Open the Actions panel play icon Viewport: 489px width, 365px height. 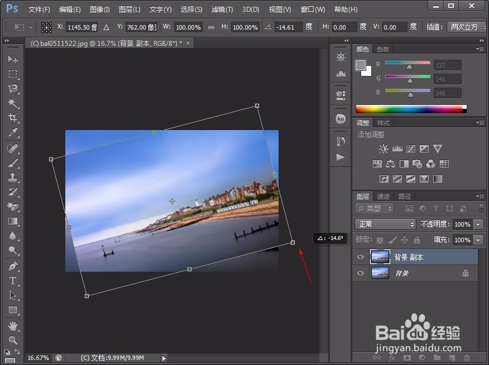point(341,157)
